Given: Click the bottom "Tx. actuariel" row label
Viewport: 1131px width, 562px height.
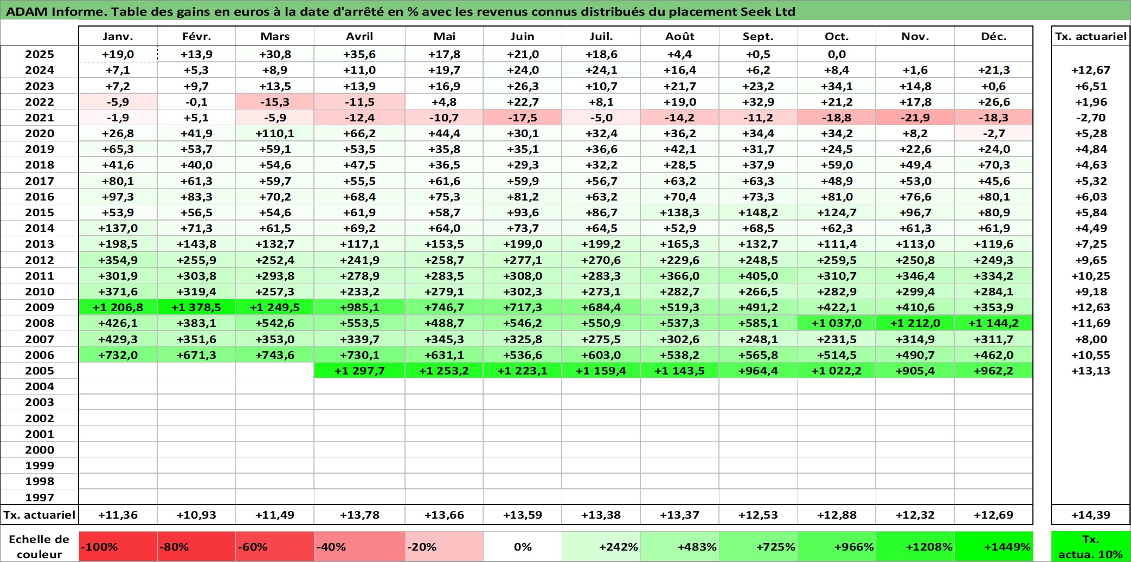Looking at the screenshot, I should 40,515.
